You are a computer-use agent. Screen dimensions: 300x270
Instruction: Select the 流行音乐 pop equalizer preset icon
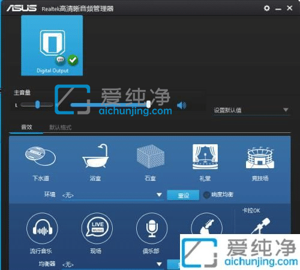[42, 228]
